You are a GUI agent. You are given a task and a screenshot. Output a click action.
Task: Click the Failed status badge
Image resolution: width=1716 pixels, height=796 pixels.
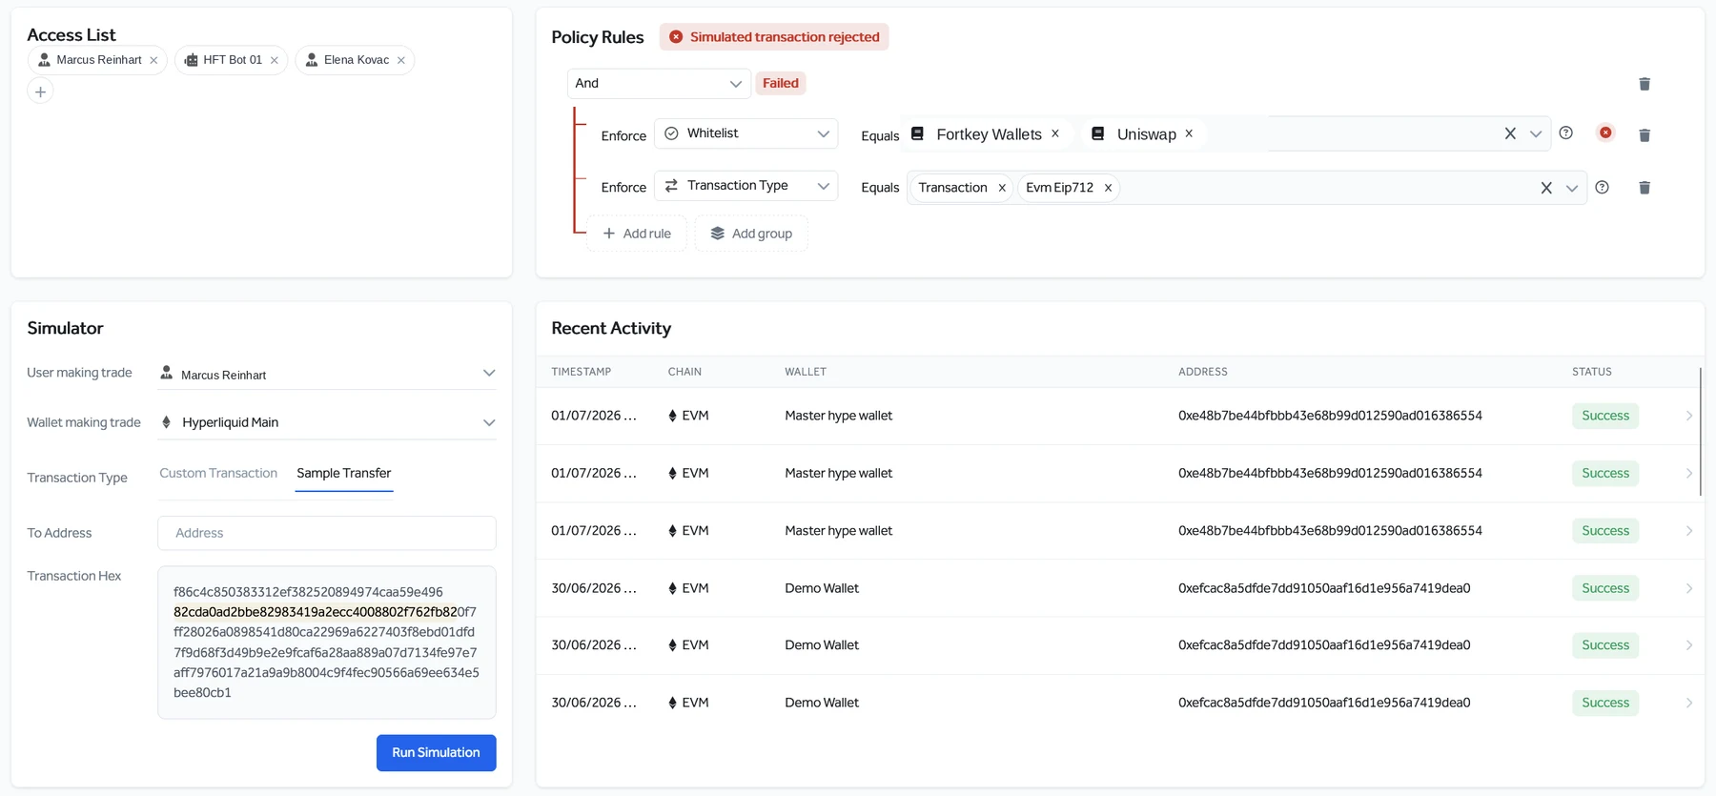780,83
